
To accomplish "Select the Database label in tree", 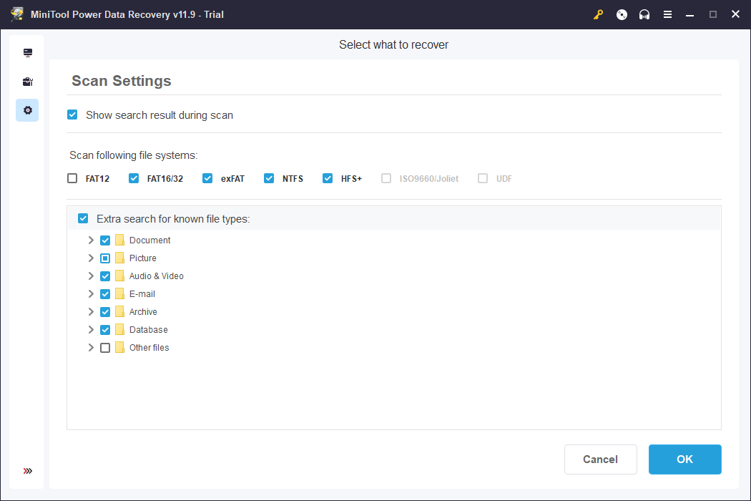I will pyautogui.click(x=149, y=330).
